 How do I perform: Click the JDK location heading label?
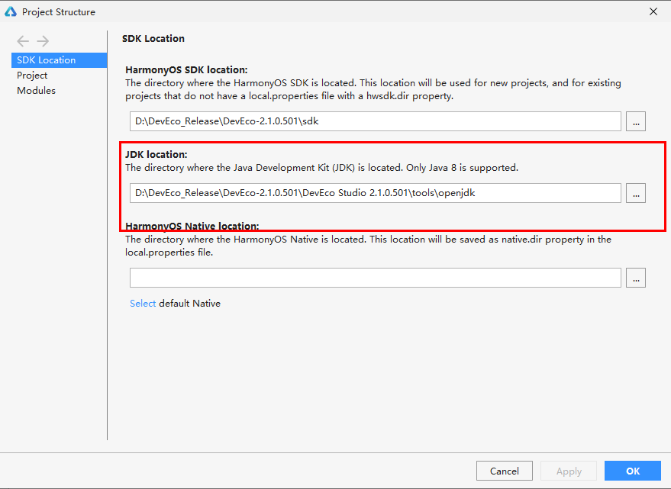[x=156, y=154]
